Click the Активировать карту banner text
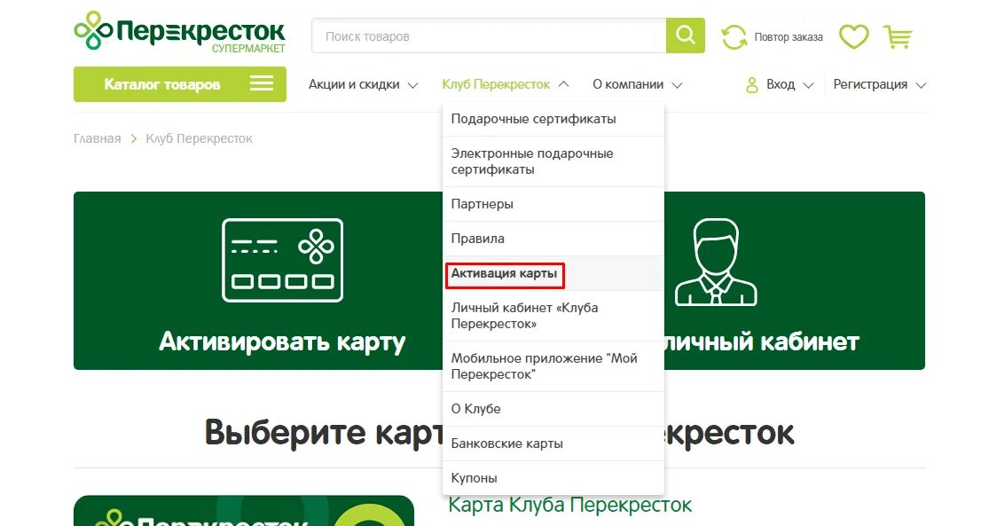 point(282,342)
